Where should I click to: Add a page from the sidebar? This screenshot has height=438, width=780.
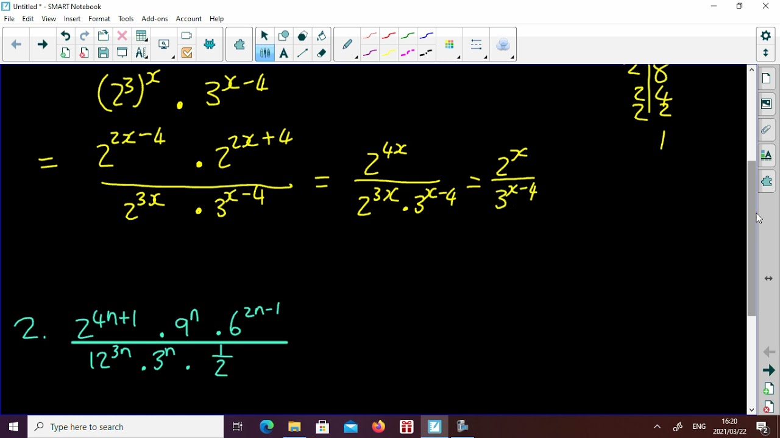(768, 389)
